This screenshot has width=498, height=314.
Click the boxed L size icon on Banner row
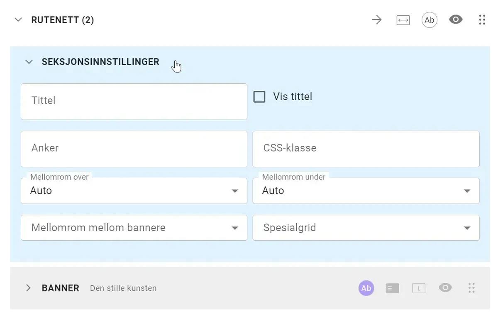tap(419, 288)
